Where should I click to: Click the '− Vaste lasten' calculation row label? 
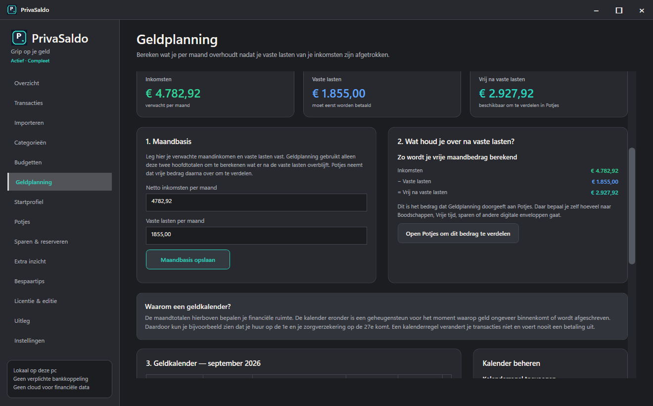tap(414, 181)
